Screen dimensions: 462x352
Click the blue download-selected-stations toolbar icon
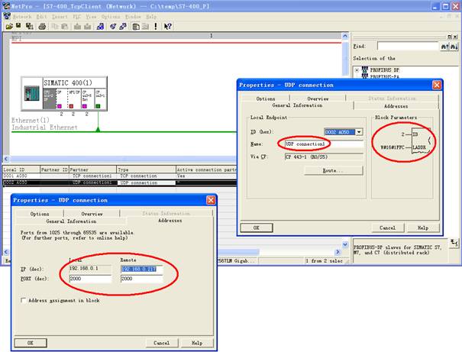100,27
